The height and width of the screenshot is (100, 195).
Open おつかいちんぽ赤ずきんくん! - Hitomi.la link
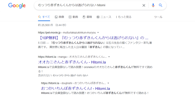tap(75, 88)
